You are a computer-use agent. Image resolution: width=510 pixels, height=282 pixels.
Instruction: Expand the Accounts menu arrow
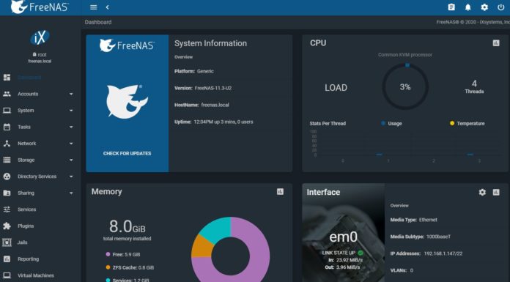pyautogui.click(x=71, y=94)
